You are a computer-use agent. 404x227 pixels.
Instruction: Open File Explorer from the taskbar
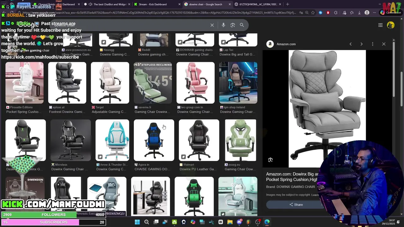(x=230, y=222)
